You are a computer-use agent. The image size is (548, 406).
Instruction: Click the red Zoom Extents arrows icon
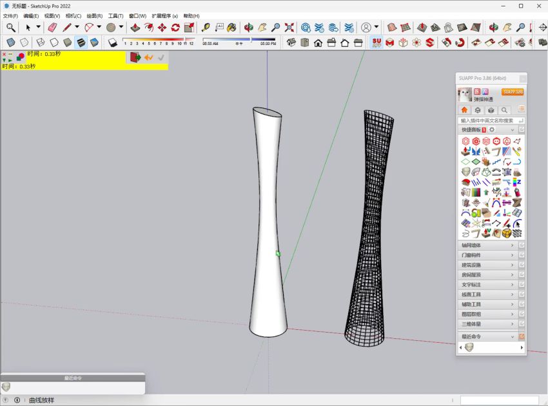click(x=289, y=27)
